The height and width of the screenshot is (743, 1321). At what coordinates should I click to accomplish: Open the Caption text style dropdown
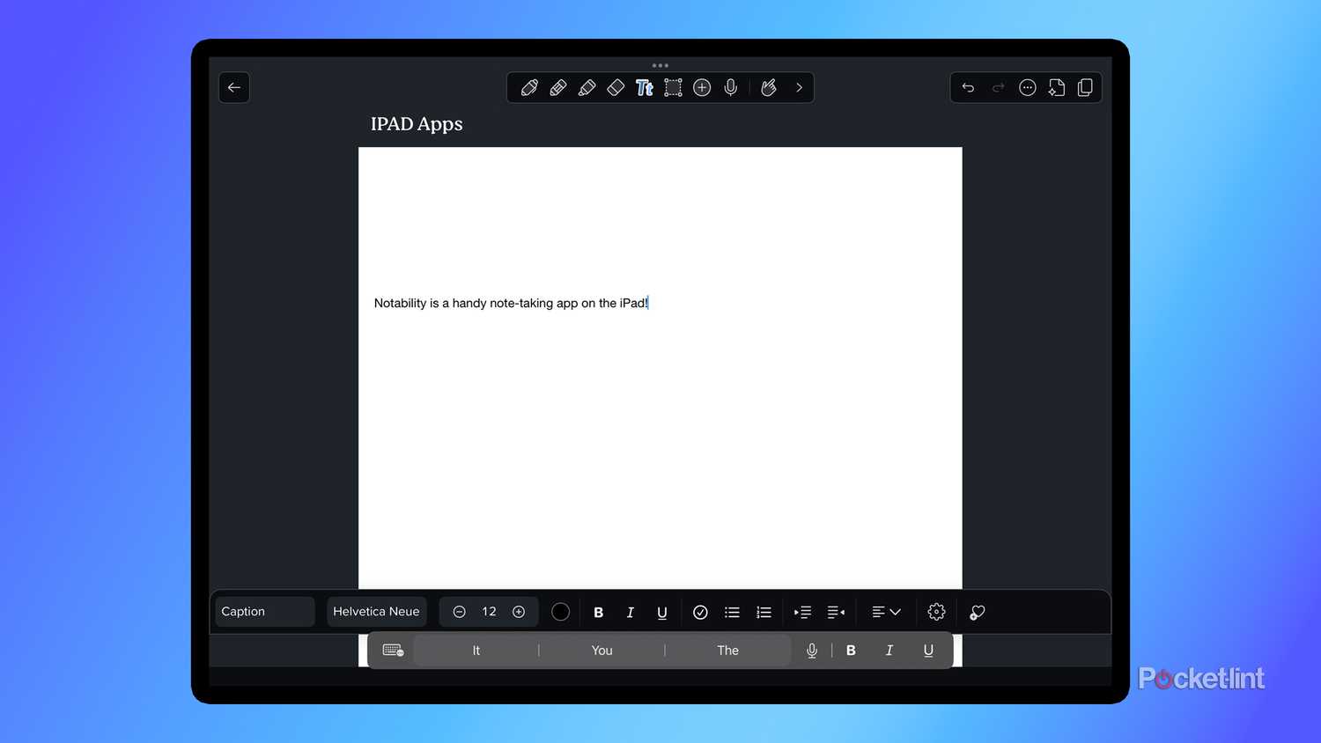pos(264,612)
